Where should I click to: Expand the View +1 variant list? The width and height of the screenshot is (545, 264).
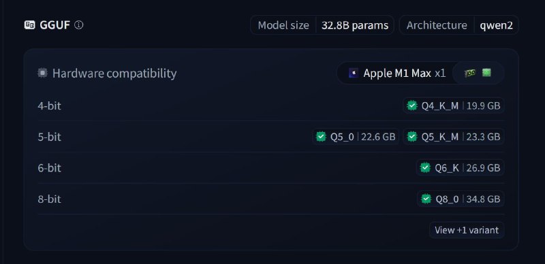467,230
